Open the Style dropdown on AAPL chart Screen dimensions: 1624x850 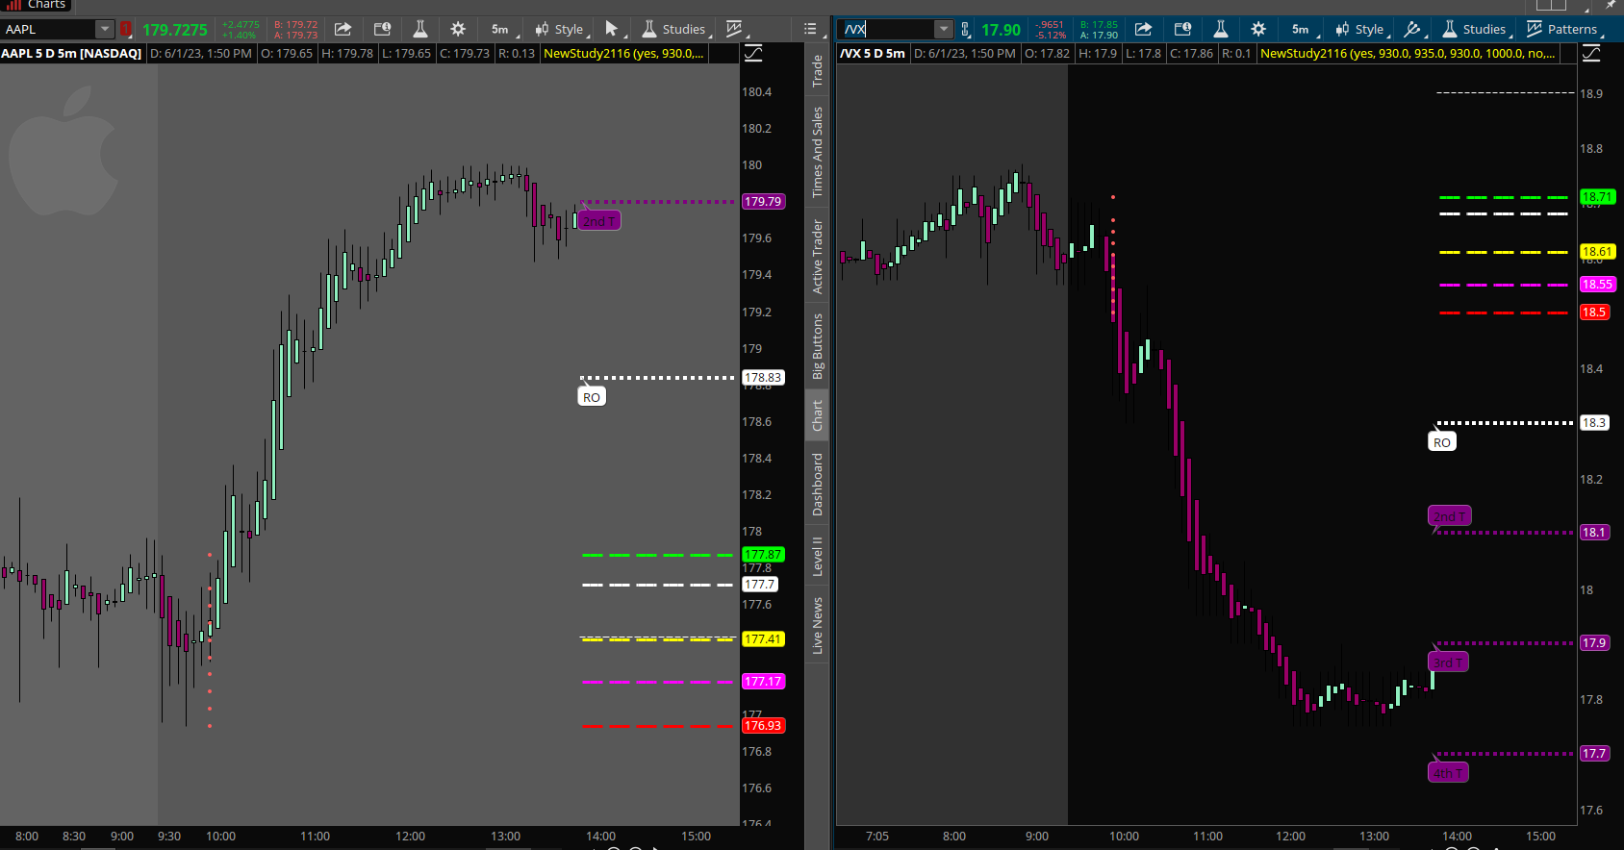pos(560,29)
